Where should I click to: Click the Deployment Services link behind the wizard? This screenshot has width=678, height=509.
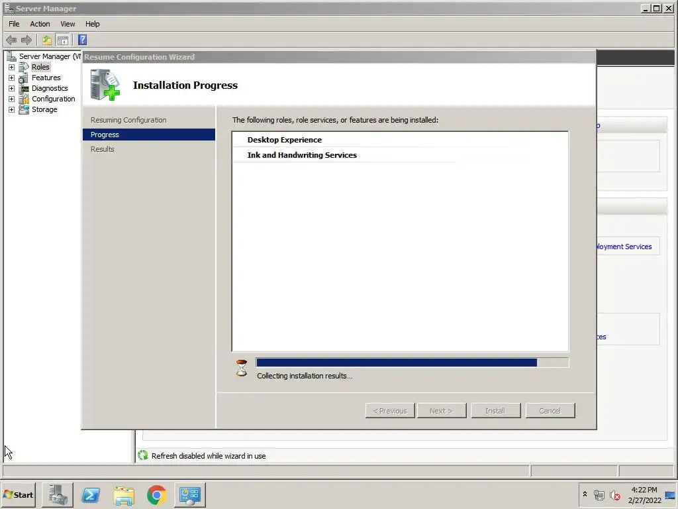click(x=624, y=247)
